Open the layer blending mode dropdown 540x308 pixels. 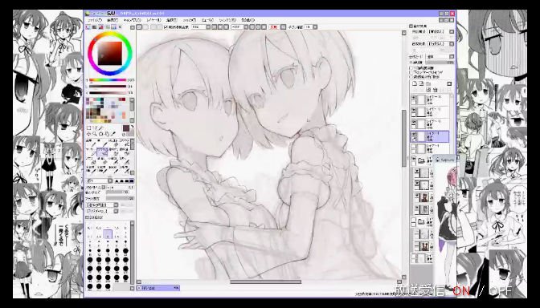click(440, 56)
